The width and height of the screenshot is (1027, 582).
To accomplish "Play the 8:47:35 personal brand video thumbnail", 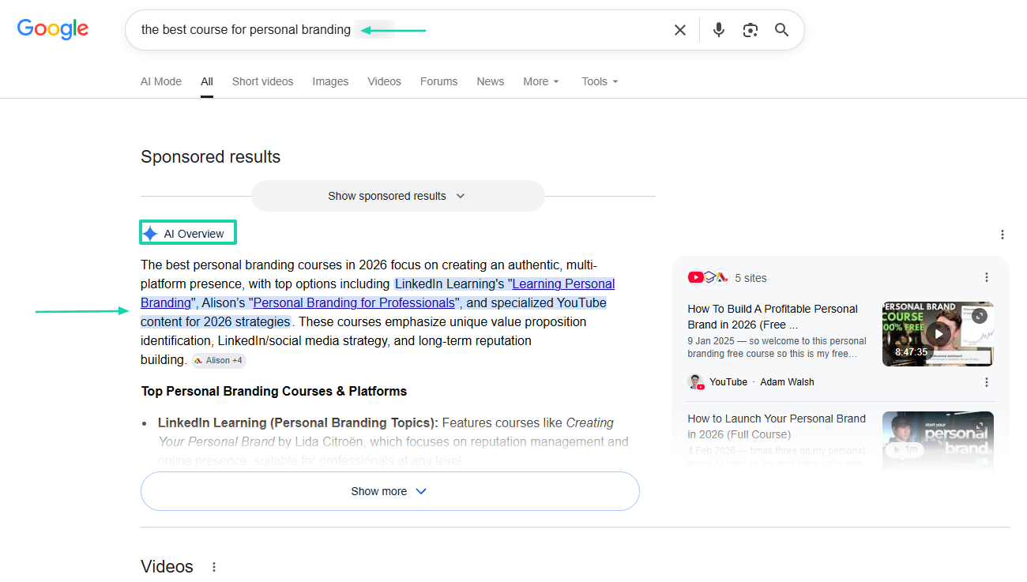I will [938, 334].
